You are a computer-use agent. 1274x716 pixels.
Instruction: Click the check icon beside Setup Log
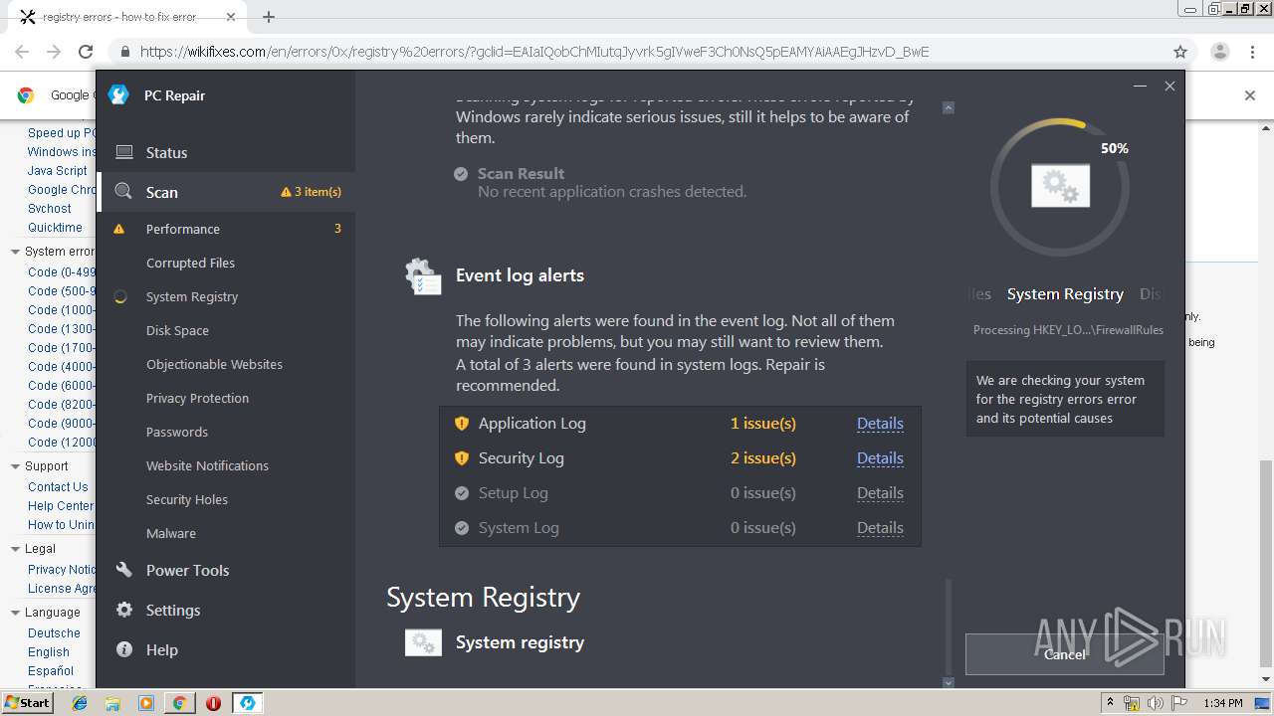click(x=462, y=493)
